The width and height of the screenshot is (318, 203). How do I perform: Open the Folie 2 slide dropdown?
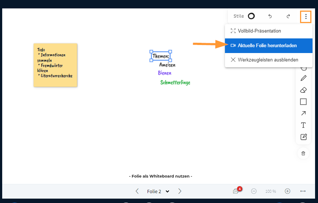158,191
